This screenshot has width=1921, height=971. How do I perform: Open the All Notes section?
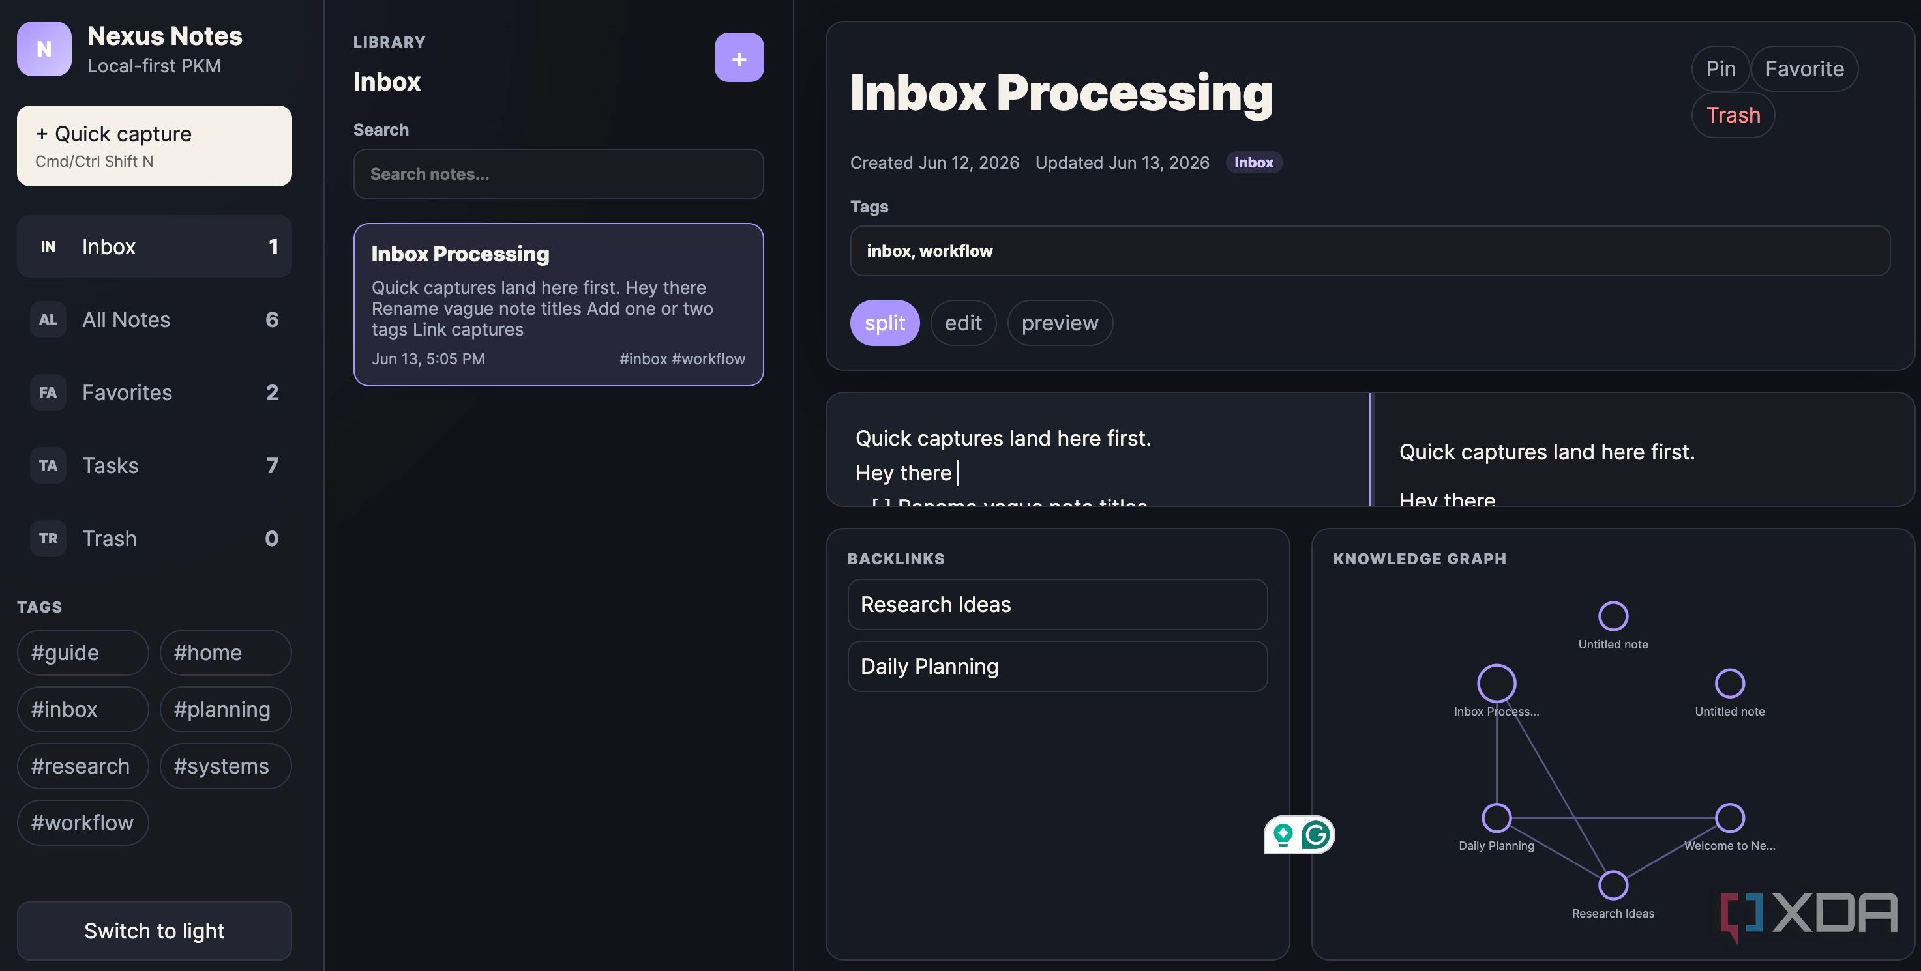pyautogui.click(x=155, y=320)
